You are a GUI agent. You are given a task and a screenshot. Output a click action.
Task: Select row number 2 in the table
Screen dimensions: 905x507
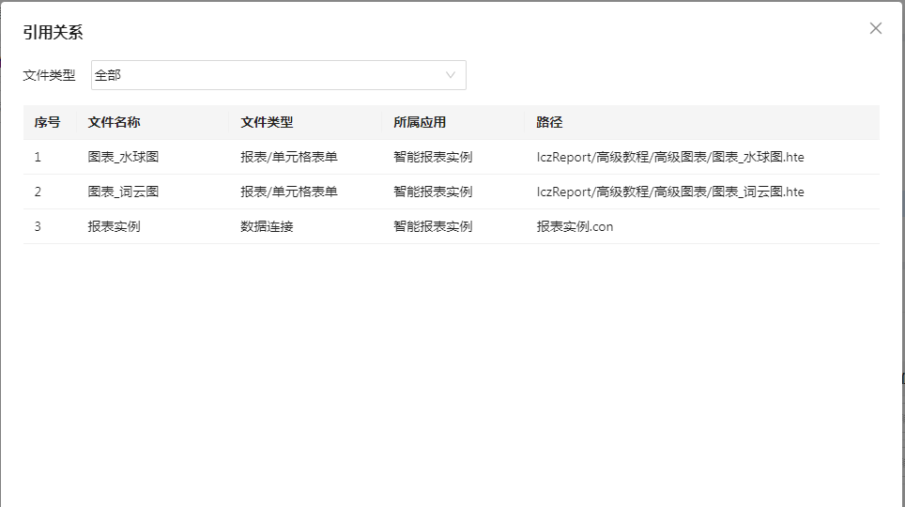click(38, 192)
